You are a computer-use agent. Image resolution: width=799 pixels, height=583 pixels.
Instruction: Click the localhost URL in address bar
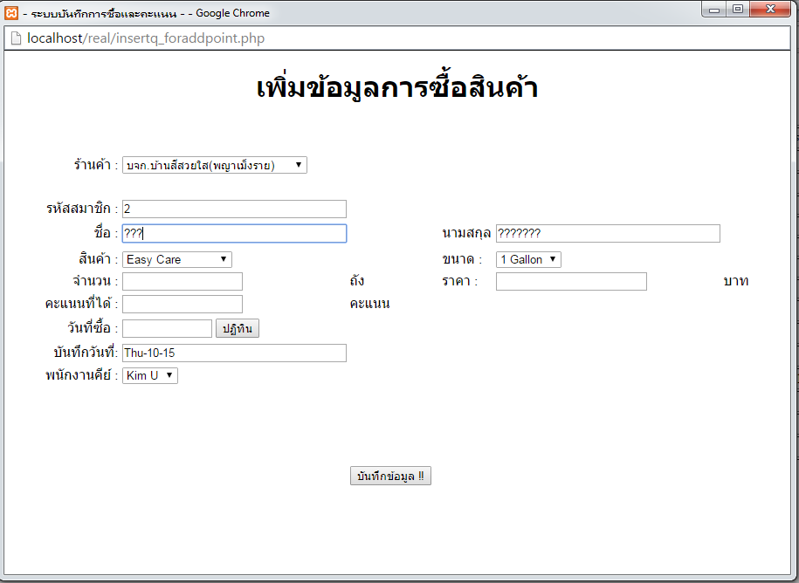146,38
